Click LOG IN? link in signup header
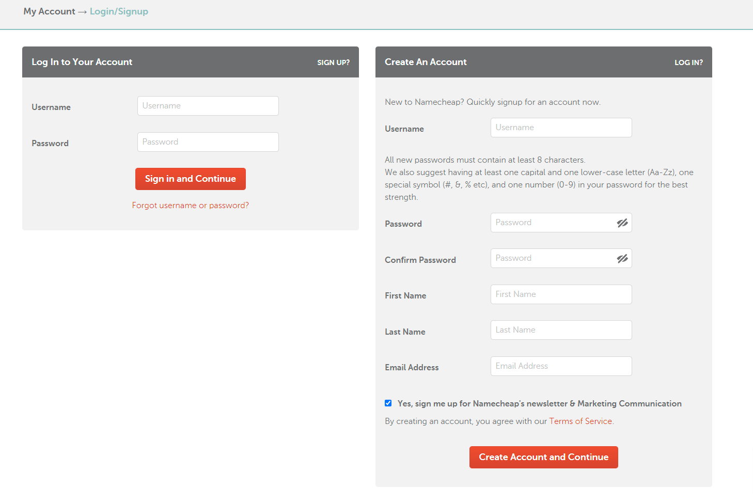The height and width of the screenshot is (503, 753). tap(688, 62)
